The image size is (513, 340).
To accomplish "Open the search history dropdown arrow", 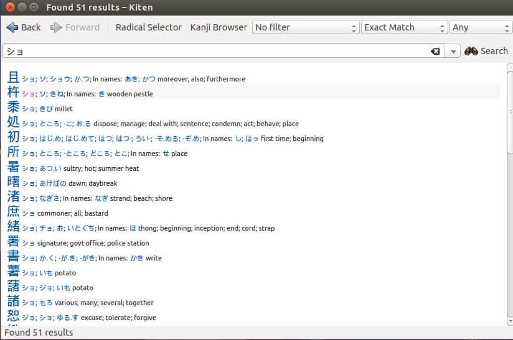I will pos(454,52).
